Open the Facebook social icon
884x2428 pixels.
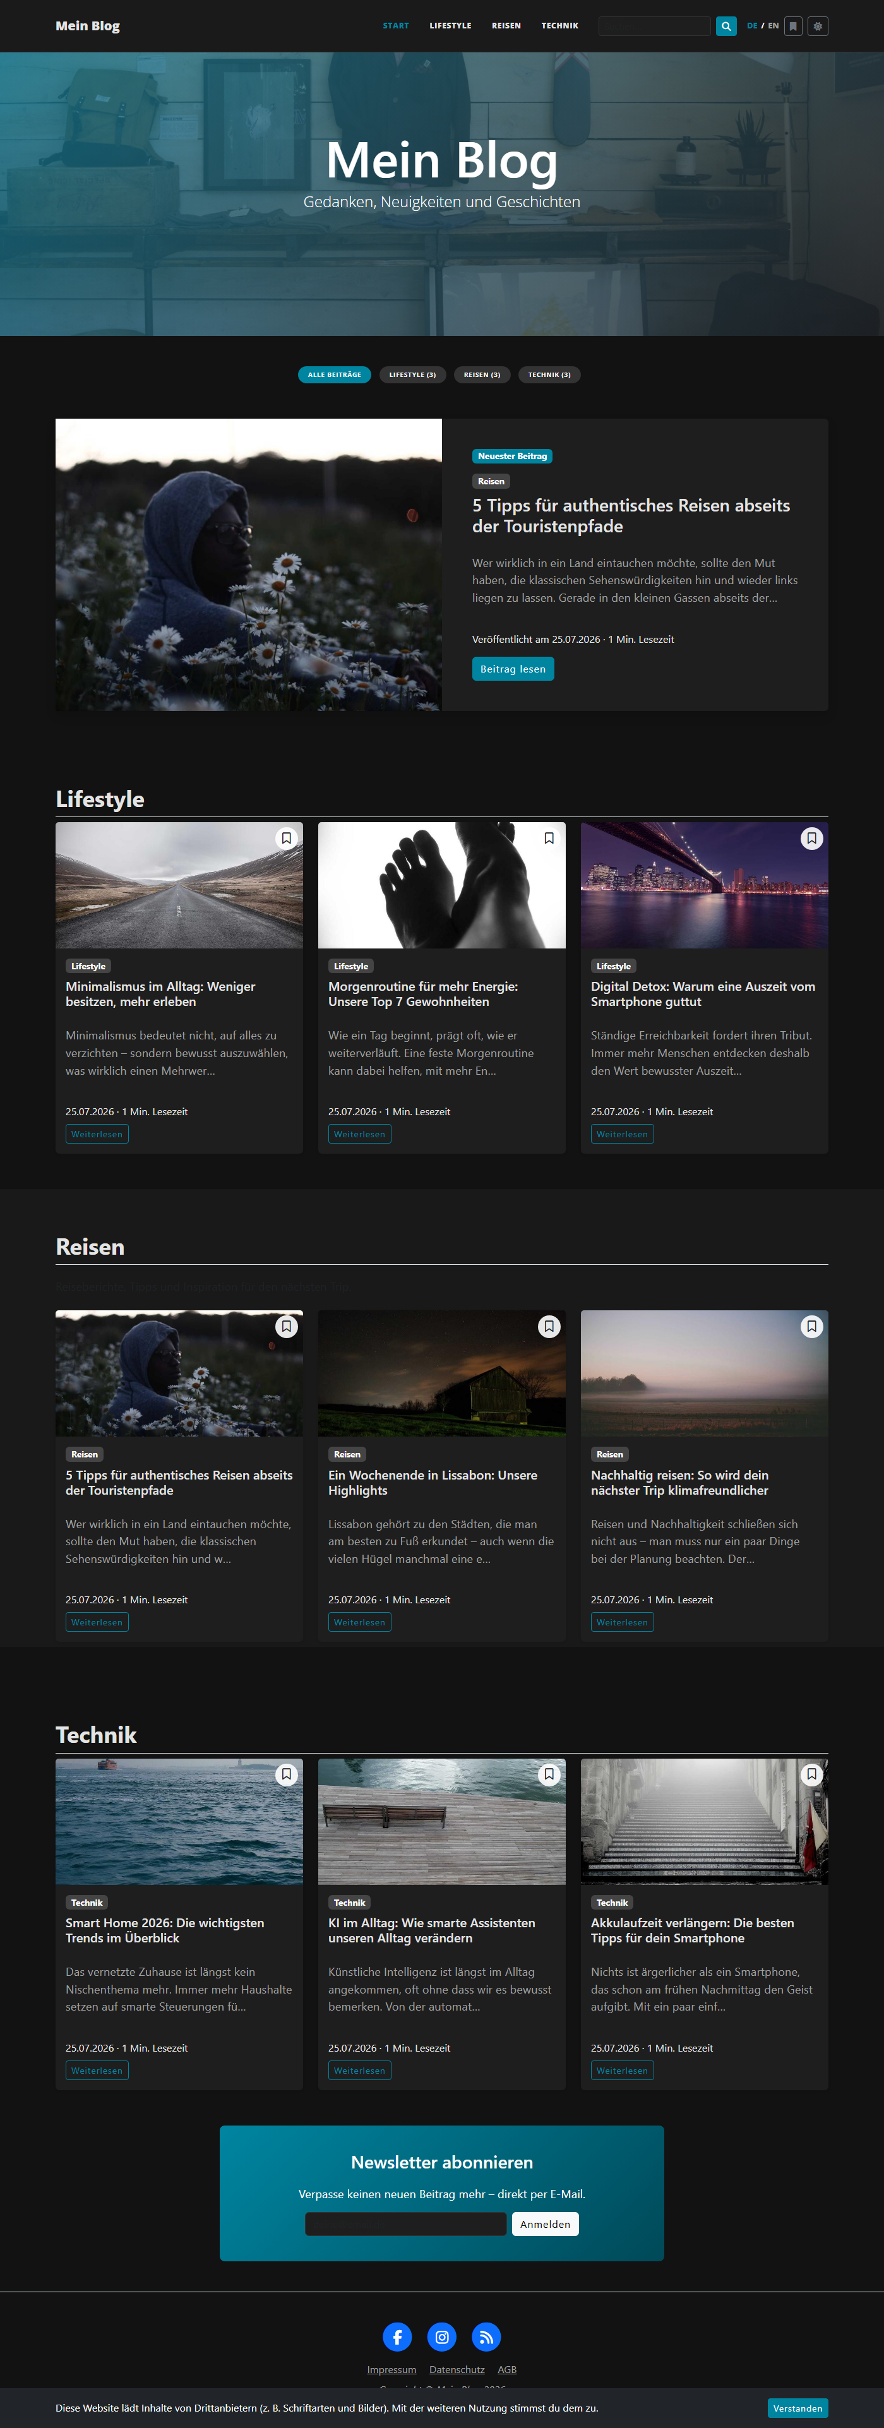click(398, 2336)
